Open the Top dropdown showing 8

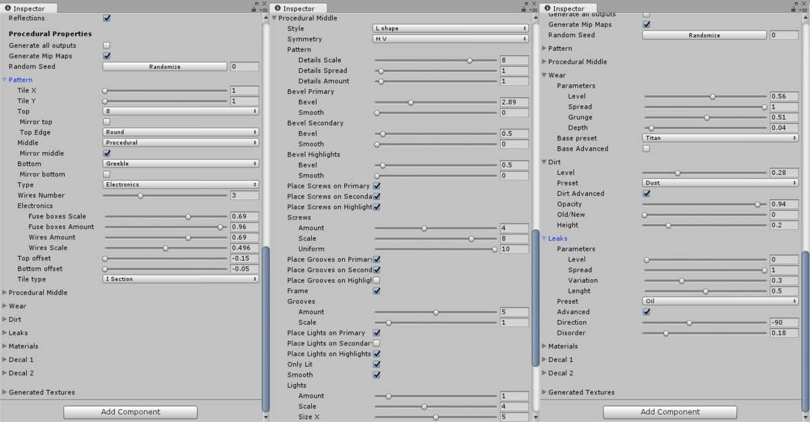coord(180,111)
